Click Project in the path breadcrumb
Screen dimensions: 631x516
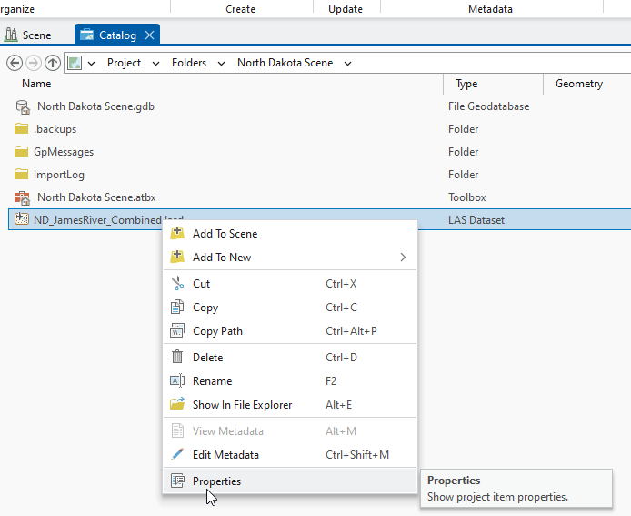124,63
